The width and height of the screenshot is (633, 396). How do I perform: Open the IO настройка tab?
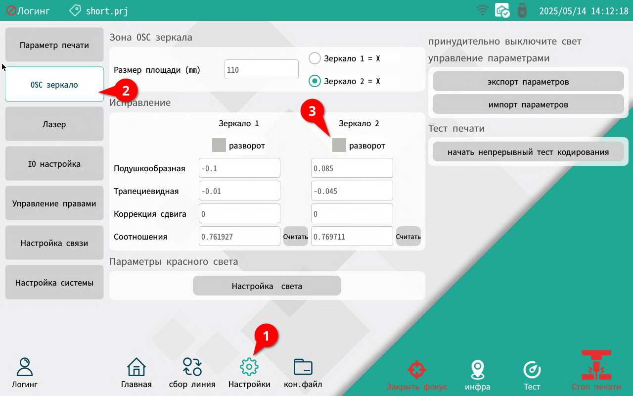(x=54, y=164)
